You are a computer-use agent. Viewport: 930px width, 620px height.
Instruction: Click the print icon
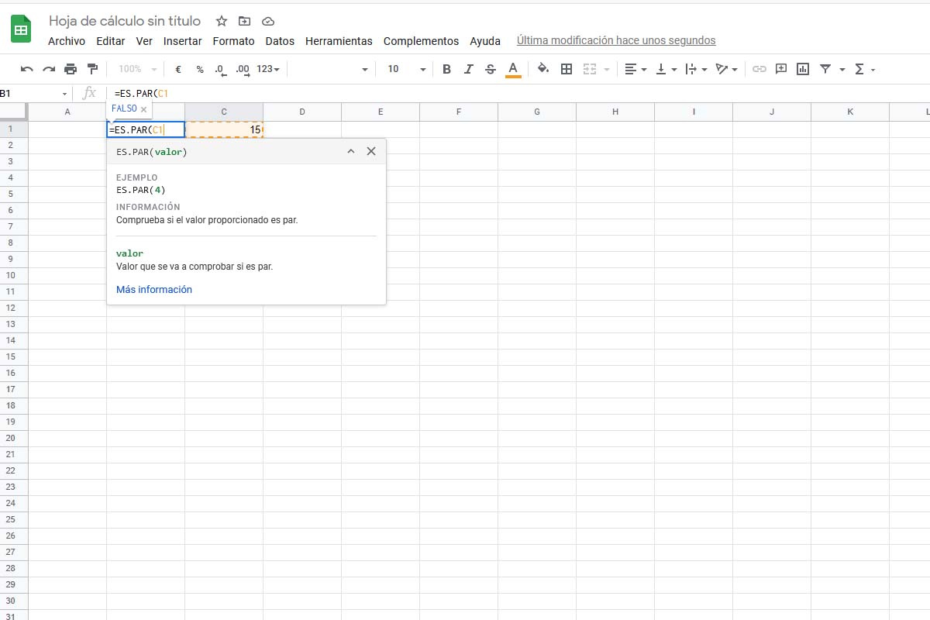[71, 69]
